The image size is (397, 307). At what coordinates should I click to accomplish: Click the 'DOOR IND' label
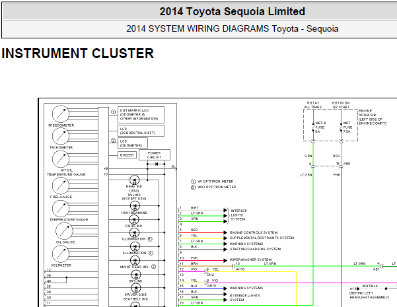click(x=134, y=226)
